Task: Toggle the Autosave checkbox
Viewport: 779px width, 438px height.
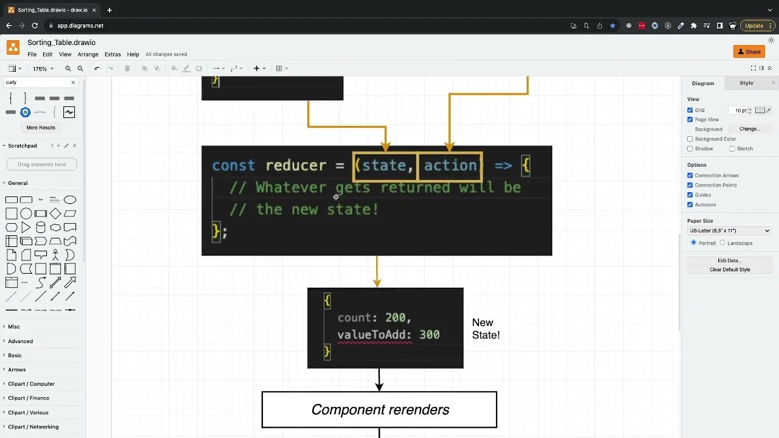Action: (690, 204)
